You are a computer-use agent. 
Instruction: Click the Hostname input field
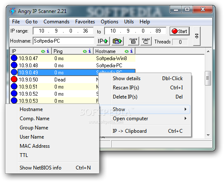point(64,41)
